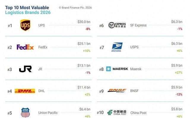Click the SF Express logo
This screenshot has height=127, width=190.
[117, 25]
